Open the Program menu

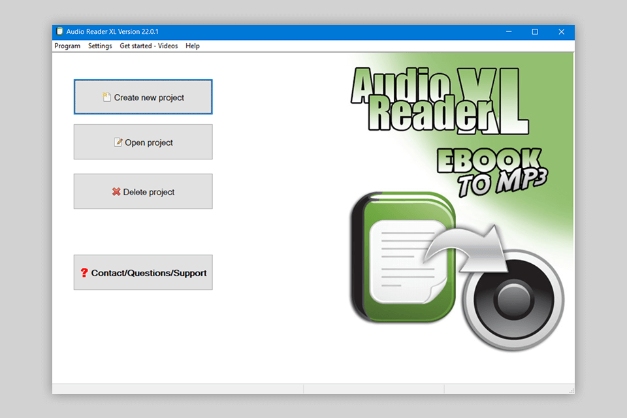click(67, 46)
